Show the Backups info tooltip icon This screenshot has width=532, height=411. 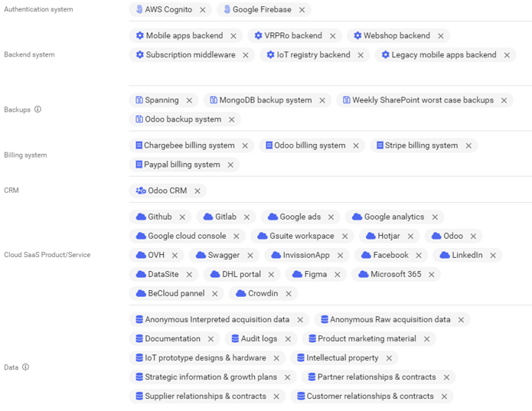click(38, 109)
